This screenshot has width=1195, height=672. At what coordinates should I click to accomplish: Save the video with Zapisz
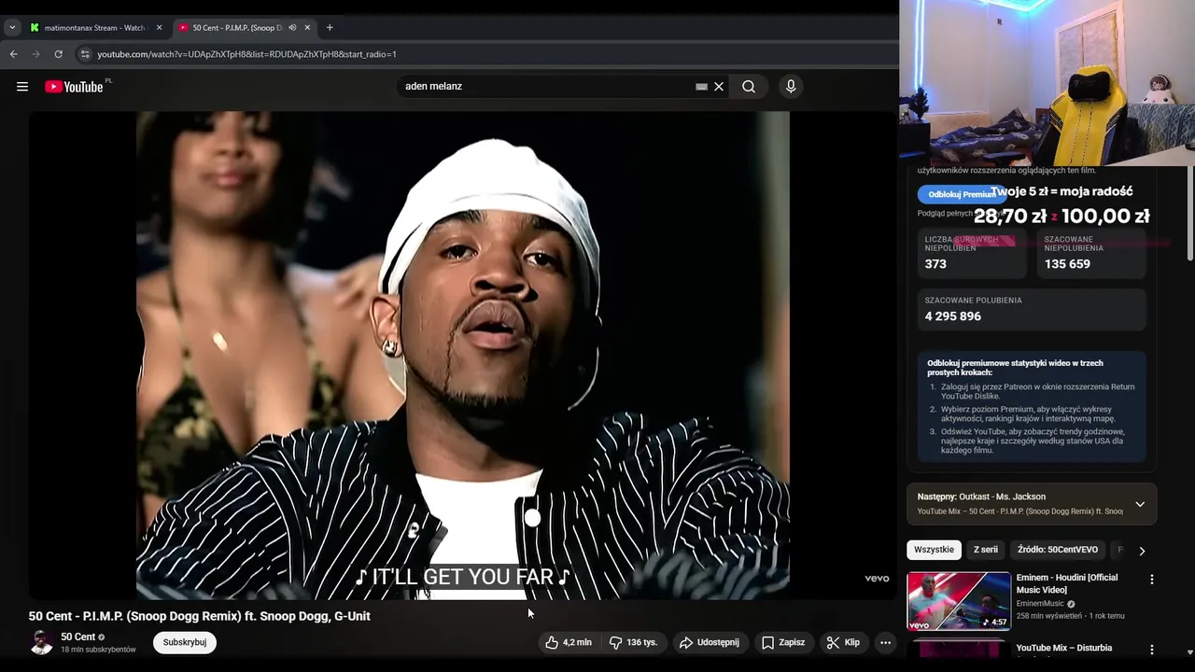coord(782,642)
